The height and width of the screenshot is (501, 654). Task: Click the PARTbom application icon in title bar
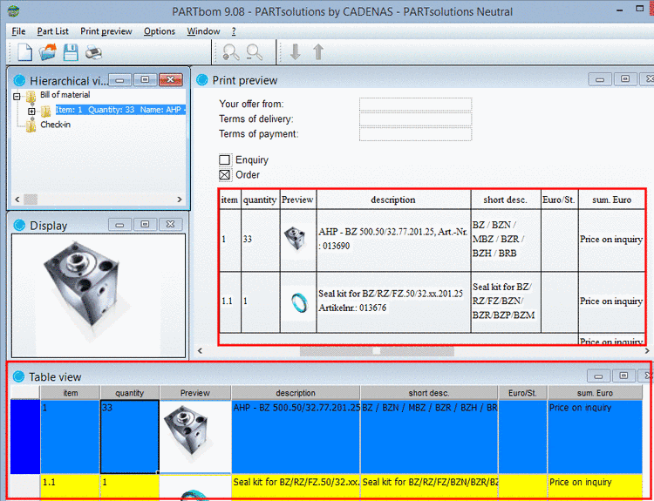click(13, 10)
